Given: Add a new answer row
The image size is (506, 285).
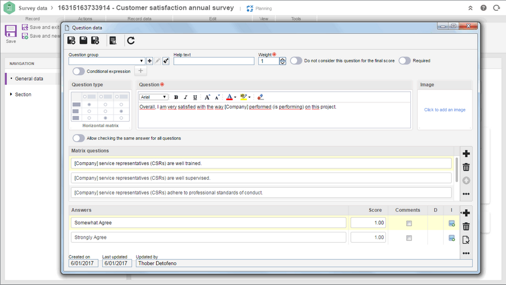Looking at the screenshot, I should [466, 213].
